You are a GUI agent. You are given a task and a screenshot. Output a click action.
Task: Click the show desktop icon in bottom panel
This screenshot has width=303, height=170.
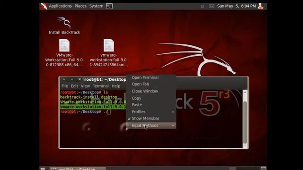click(x=43, y=169)
